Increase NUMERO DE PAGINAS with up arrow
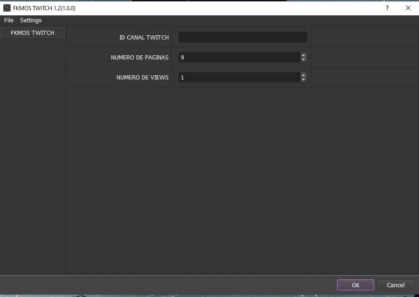 [303, 55]
